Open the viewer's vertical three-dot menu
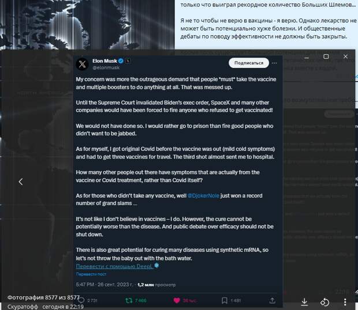This screenshot has height=310, width=358. click(345, 302)
